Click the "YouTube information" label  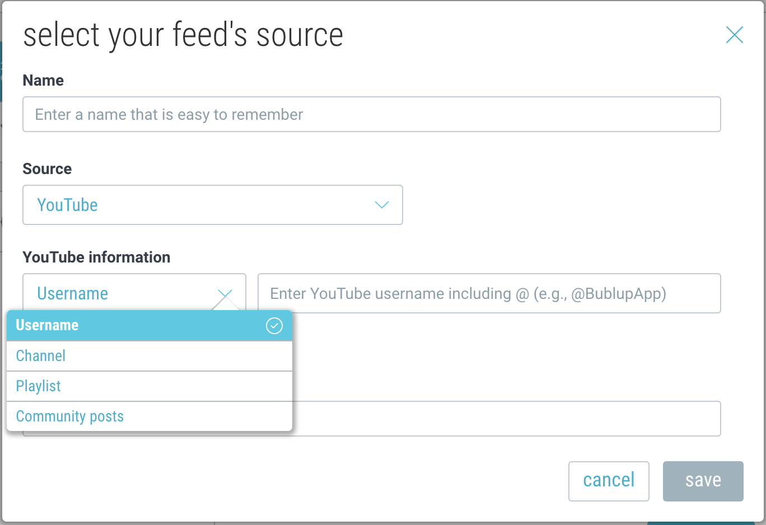tap(96, 257)
